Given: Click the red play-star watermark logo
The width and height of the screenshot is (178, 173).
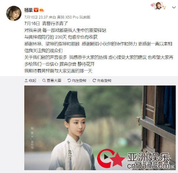Looking at the screenshot, I should 111,158.
